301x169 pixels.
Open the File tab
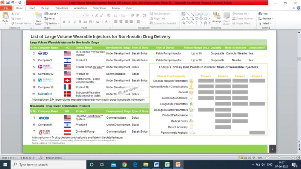click(6, 8)
